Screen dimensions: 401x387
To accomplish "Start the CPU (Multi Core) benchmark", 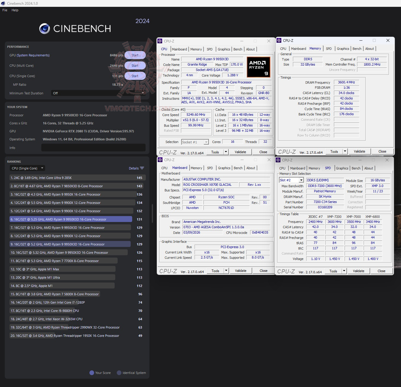I will point(135,66).
